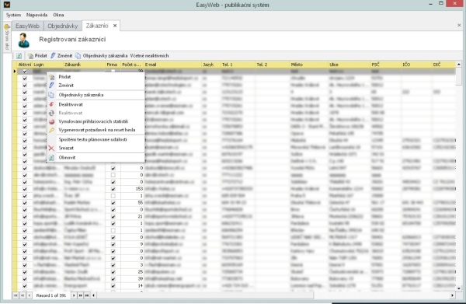
Task: Click the small X at the tab strip's far right
Action: 459,26
